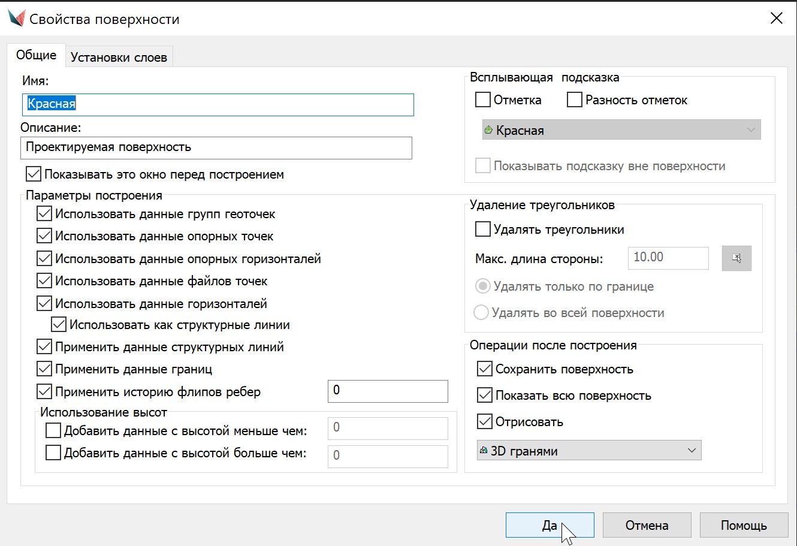
Task: Open the 3D гранями drawing mode dropdown
Action: pos(588,451)
